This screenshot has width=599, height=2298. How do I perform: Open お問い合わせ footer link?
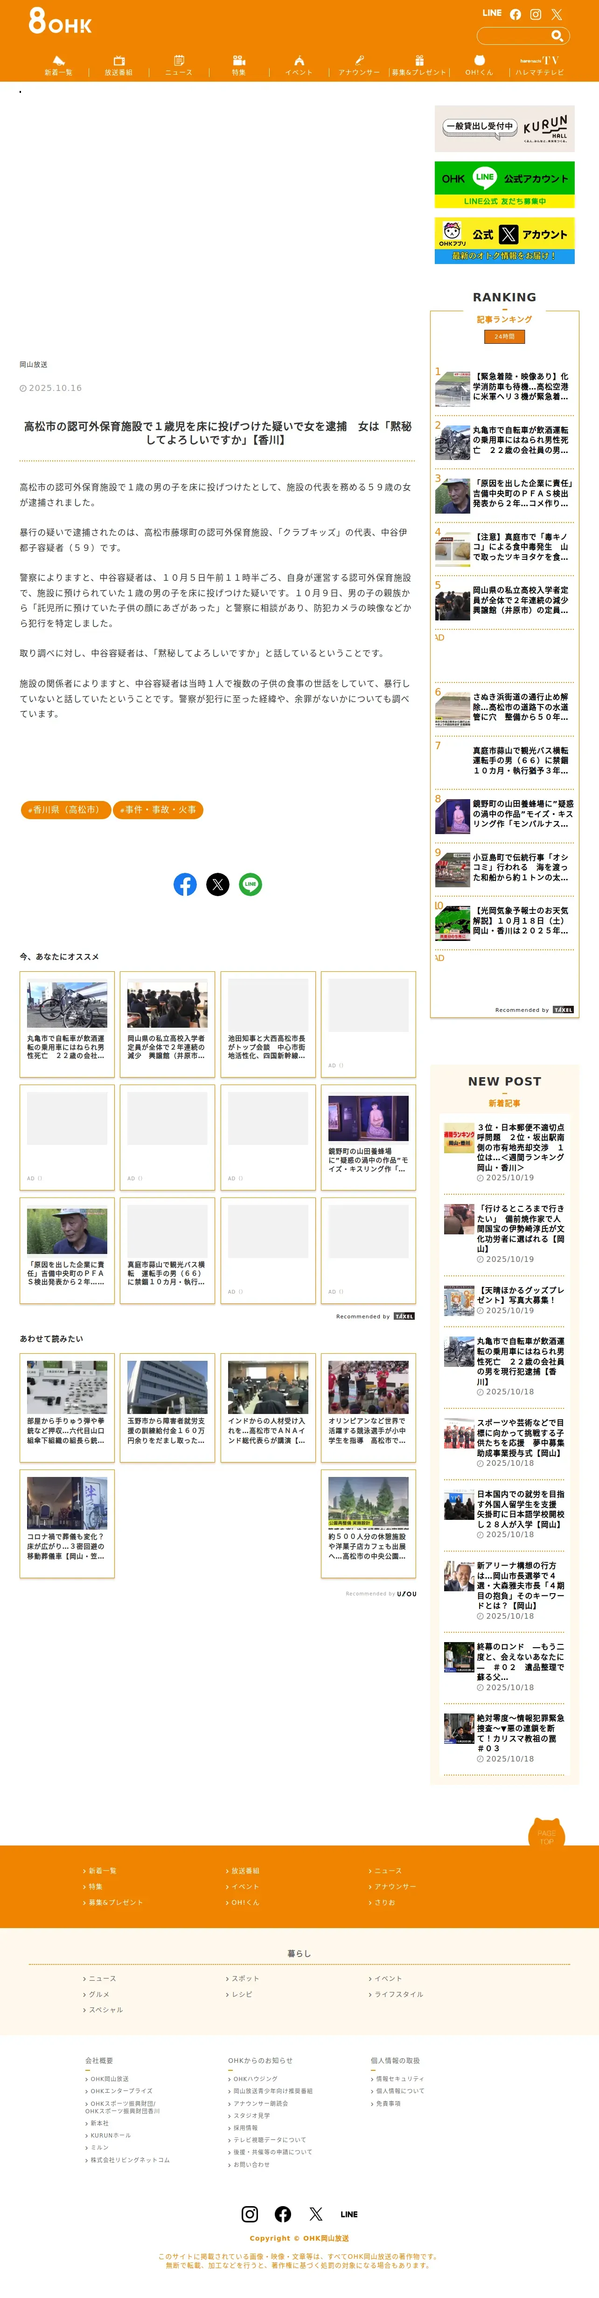pos(251,2164)
